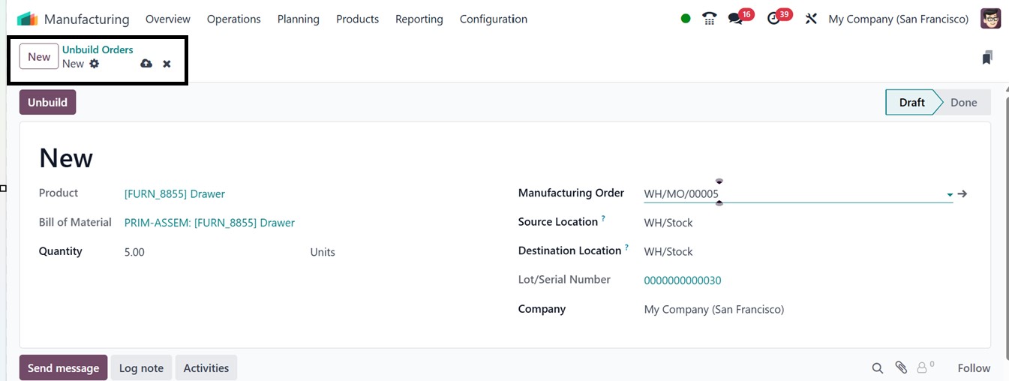Search chatter messages with the magnifier icon
Screen dimensions: 1009x381
(x=877, y=367)
